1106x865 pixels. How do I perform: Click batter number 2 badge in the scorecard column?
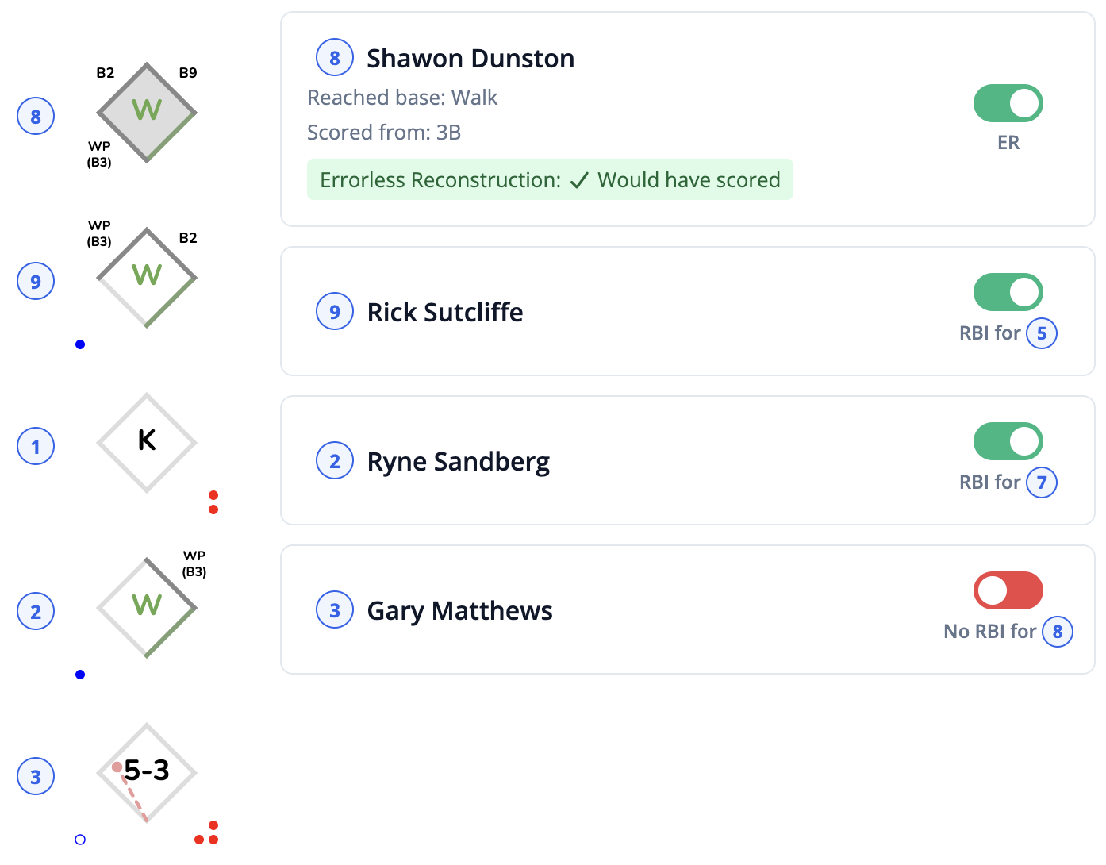click(35, 611)
